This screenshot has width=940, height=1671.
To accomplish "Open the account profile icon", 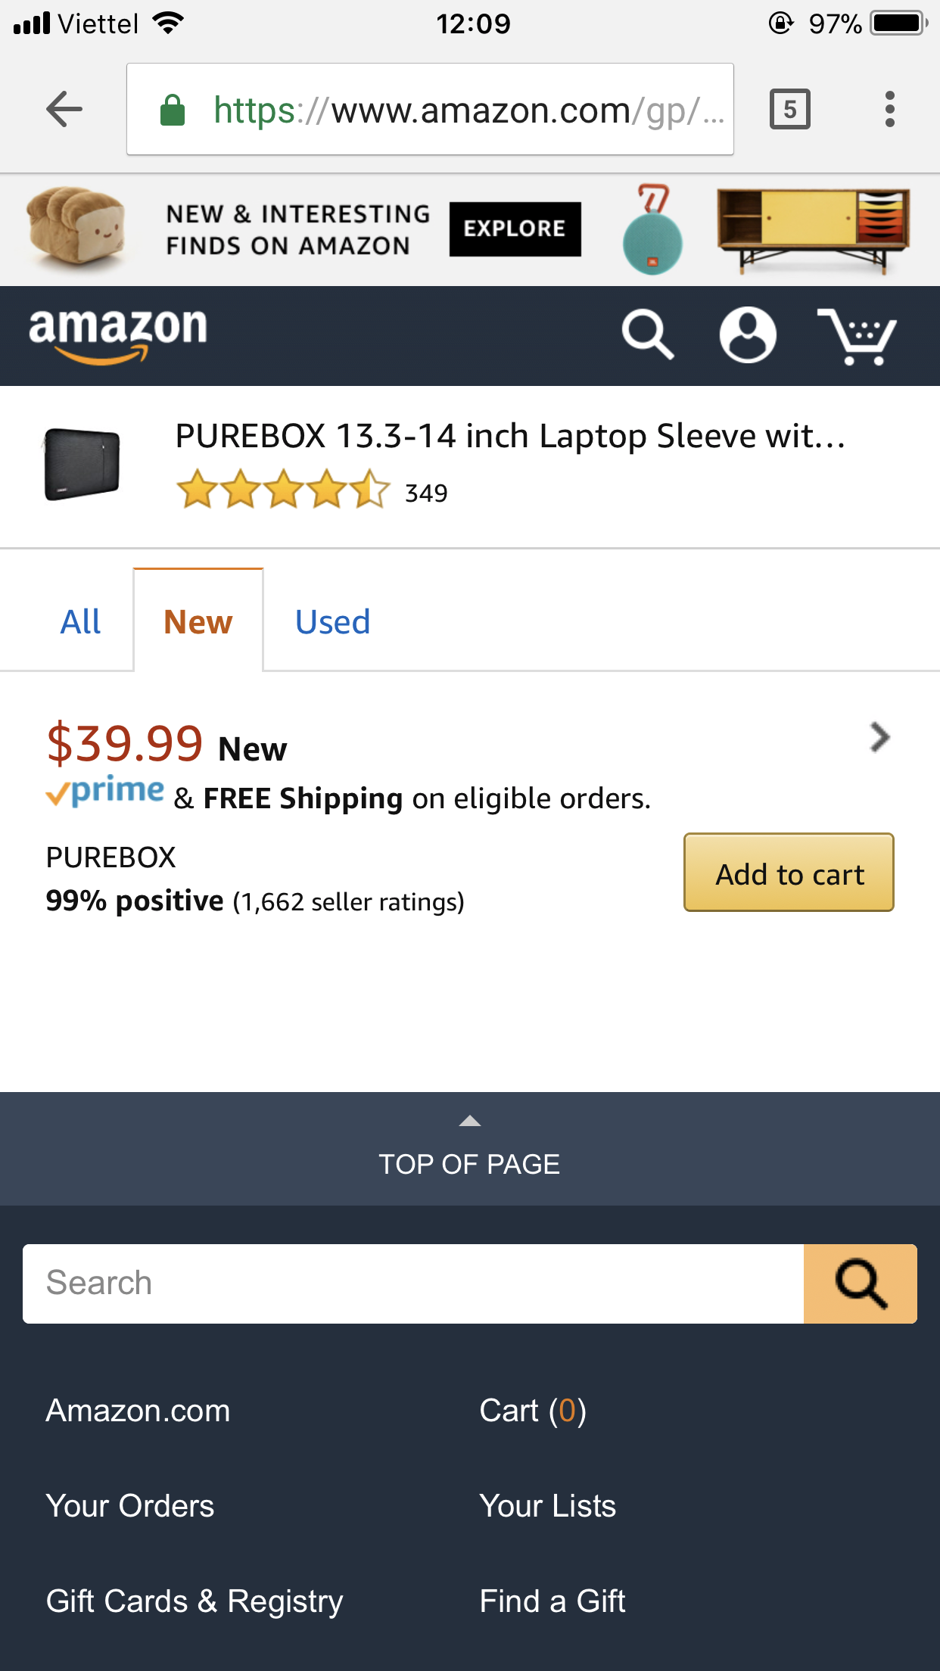I will [x=747, y=335].
